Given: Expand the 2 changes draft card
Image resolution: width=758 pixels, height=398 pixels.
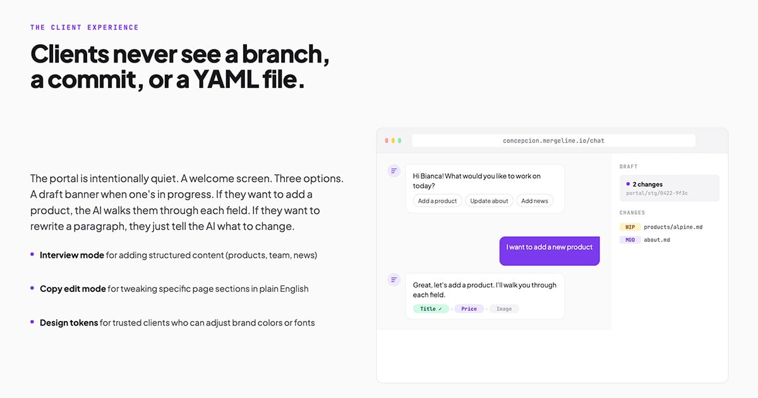Looking at the screenshot, I should tap(670, 188).
